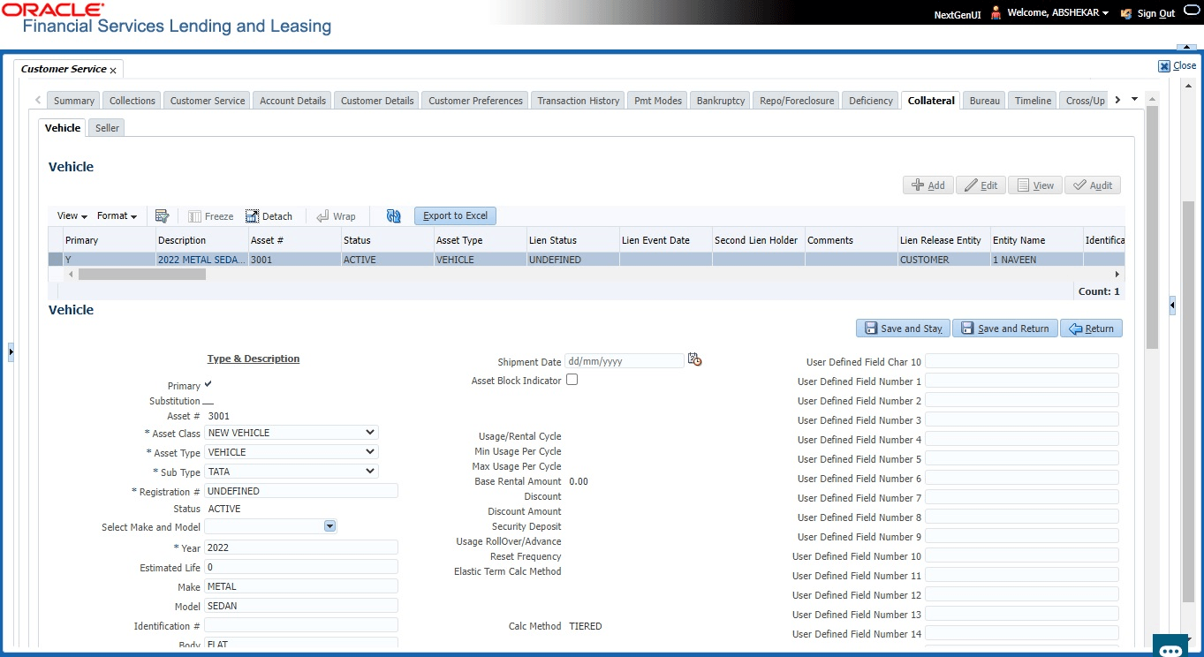Collapse the right side panel splitter arrow
The width and height of the screenshot is (1204, 657).
point(1172,306)
